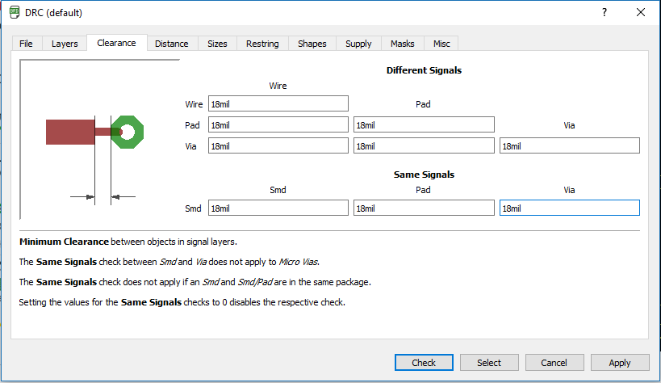Click the Via-to-Via different signals field

(570, 146)
